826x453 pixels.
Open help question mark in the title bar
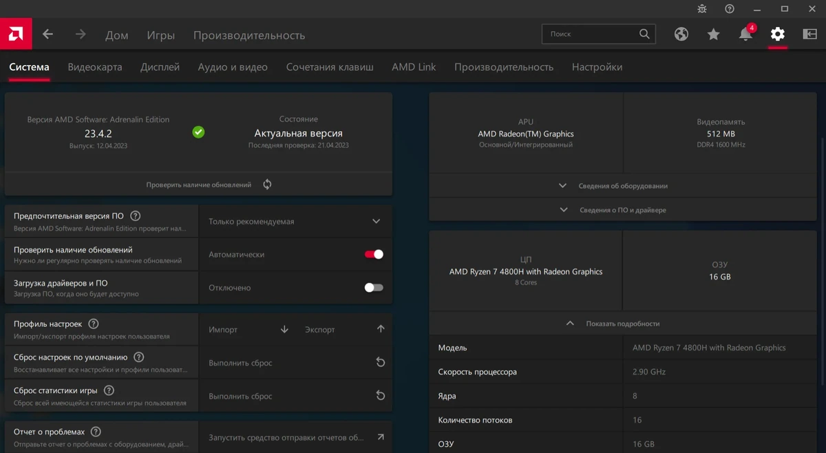tap(730, 9)
